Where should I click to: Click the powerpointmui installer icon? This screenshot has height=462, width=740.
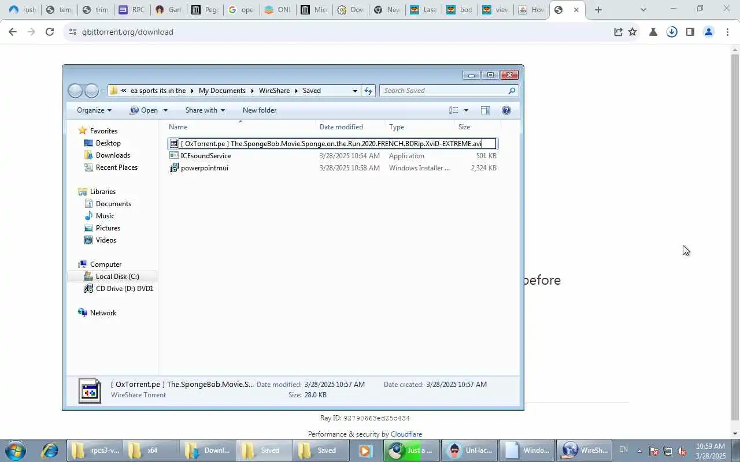(x=174, y=167)
